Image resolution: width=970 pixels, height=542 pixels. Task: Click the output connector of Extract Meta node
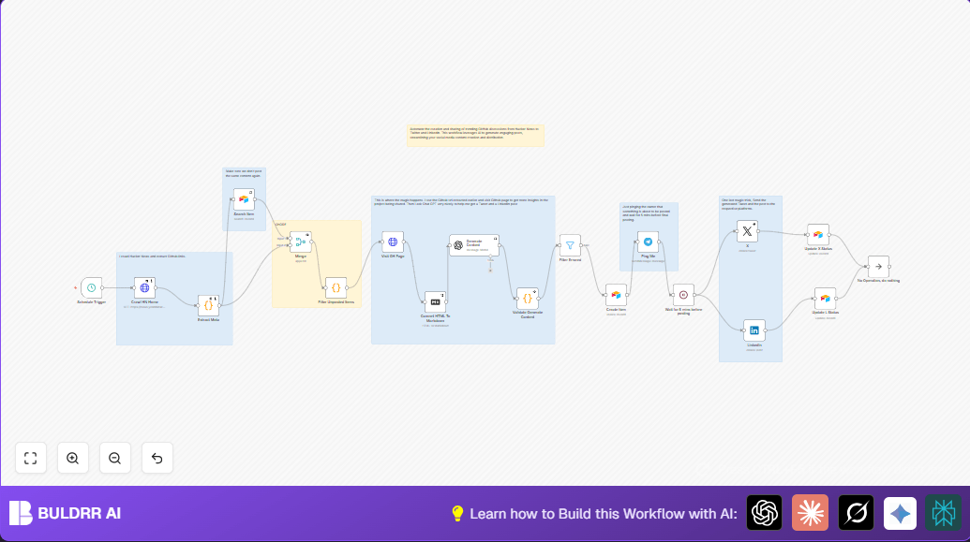(x=219, y=305)
